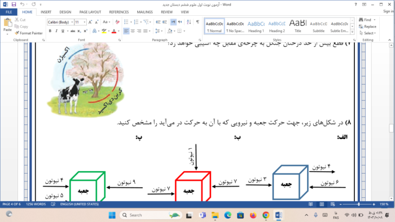Click the Copy command
The image size is (395, 222).
[x=21, y=26]
